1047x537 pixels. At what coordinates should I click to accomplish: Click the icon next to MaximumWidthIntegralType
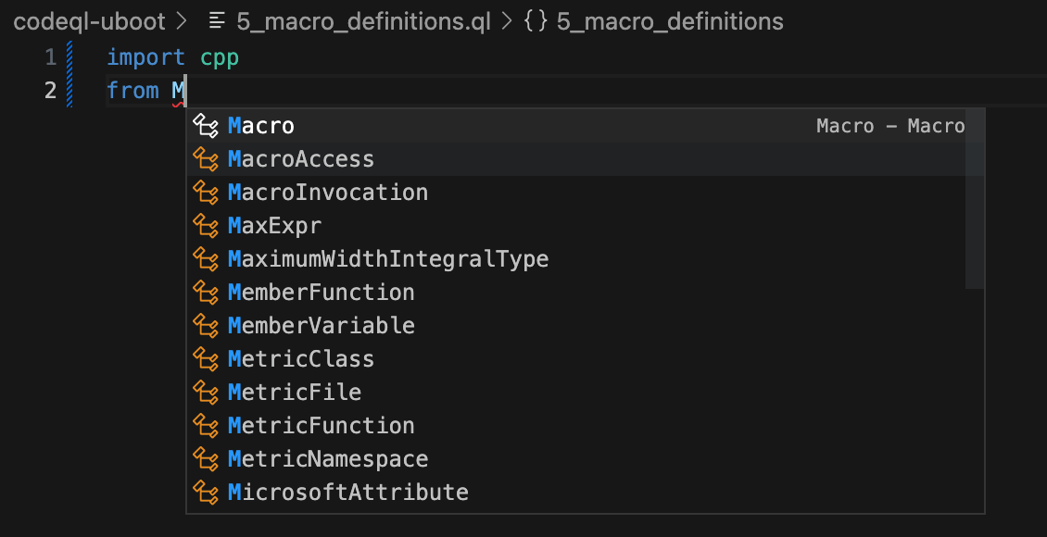206,259
